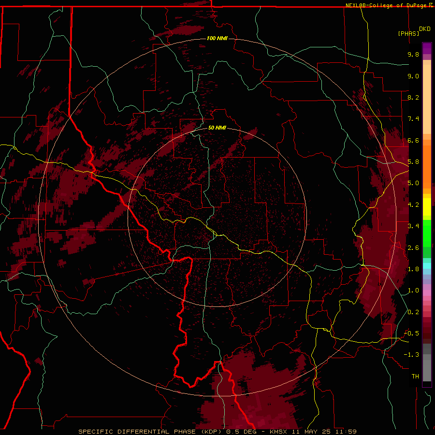435x435 pixels.
Task: Click the 5.8 scale value
Action: pyautogui.click(x=413, y=162)
